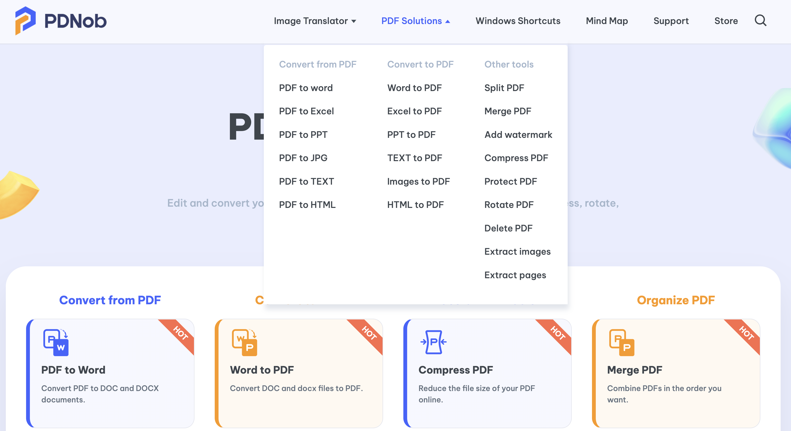The width and height of the screenshot is (791, 431).
Task: Open the search magnifier icon
Action: (760, 20)
